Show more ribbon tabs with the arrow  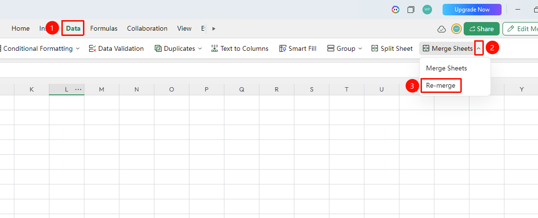(214, 28)
